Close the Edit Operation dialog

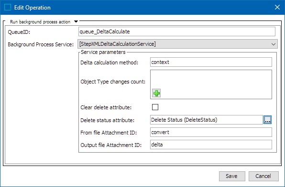tap(277, 7)
